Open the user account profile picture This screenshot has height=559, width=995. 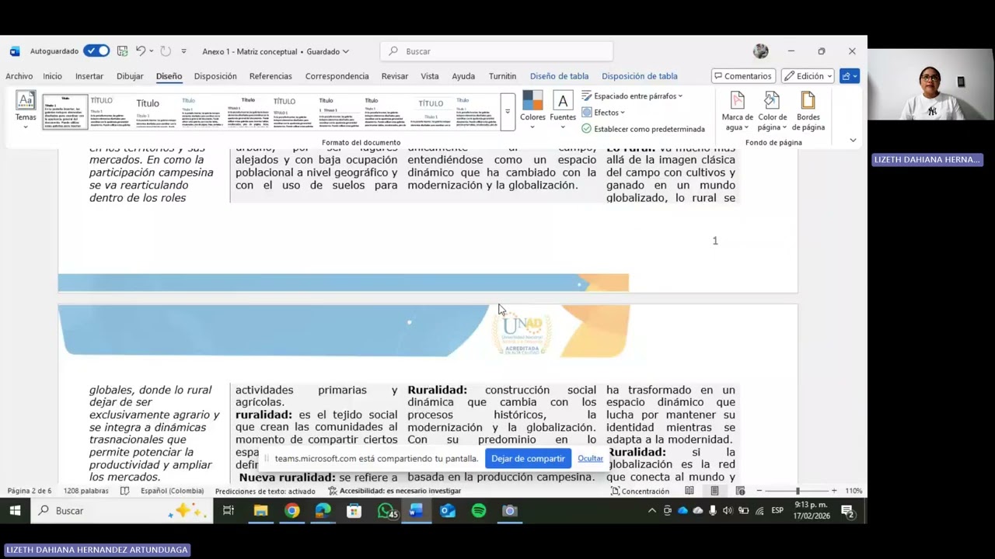[x=760, y=51]
